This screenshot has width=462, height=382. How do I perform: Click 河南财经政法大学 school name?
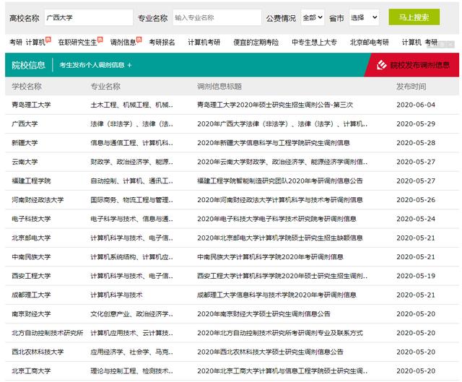(38, 200)
